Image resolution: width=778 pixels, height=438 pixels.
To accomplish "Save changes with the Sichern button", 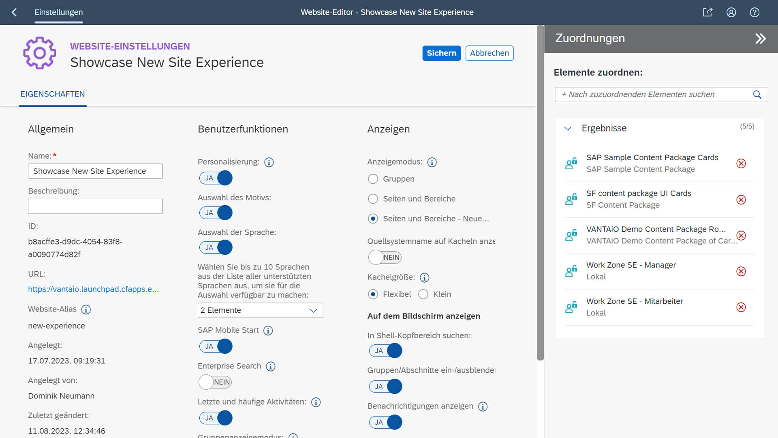I will tap(441, 53).
